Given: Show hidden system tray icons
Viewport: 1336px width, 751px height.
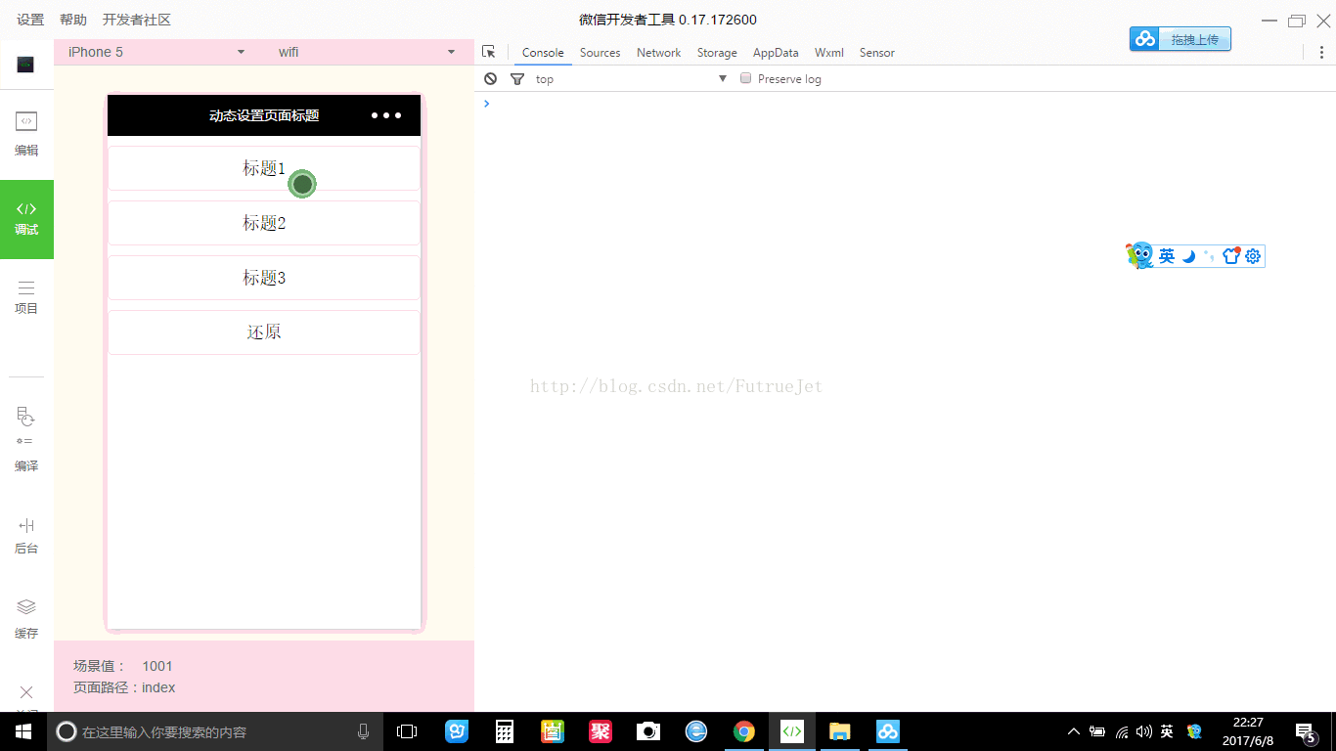Looking at the screenshot, I should pyautogui.click(x=1074, y=731).
